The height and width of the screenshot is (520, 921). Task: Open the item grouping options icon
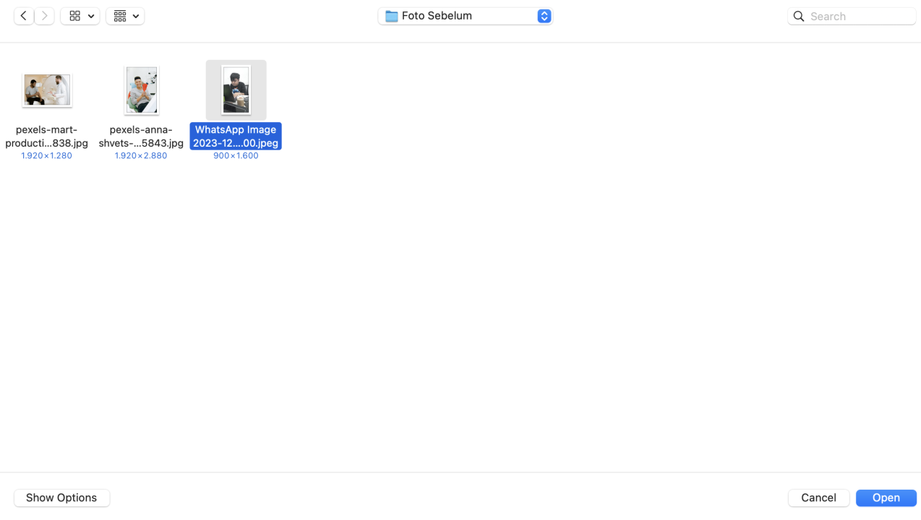tap(120, 16)
